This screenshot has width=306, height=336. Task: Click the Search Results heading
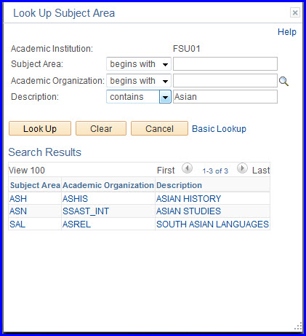point(45,152)
